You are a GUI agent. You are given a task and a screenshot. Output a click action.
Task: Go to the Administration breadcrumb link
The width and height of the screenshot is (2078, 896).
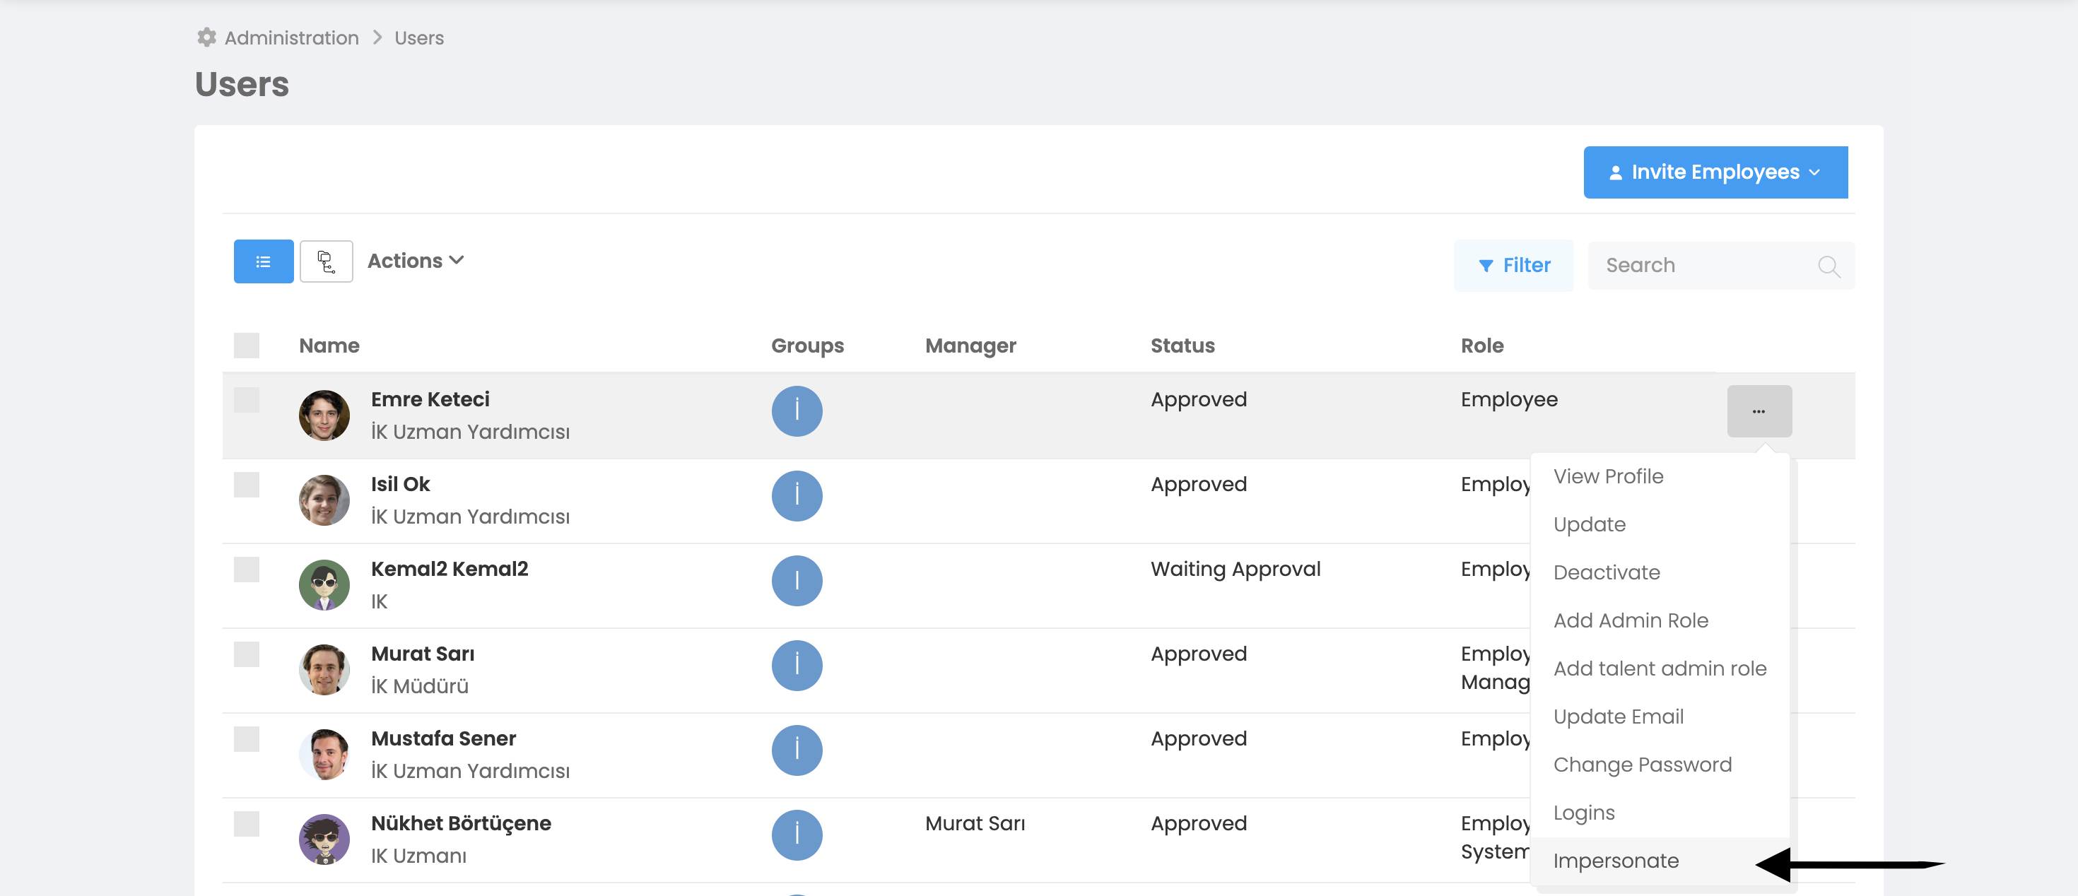coord(291,38)
